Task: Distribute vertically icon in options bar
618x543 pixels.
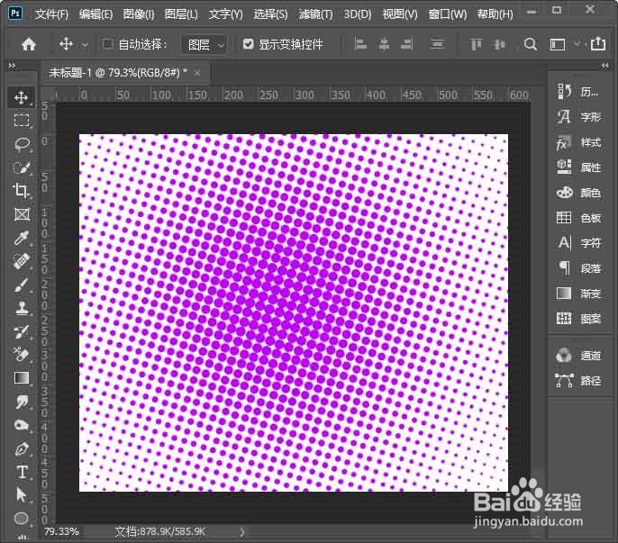Action: click(x=438, y=44)
